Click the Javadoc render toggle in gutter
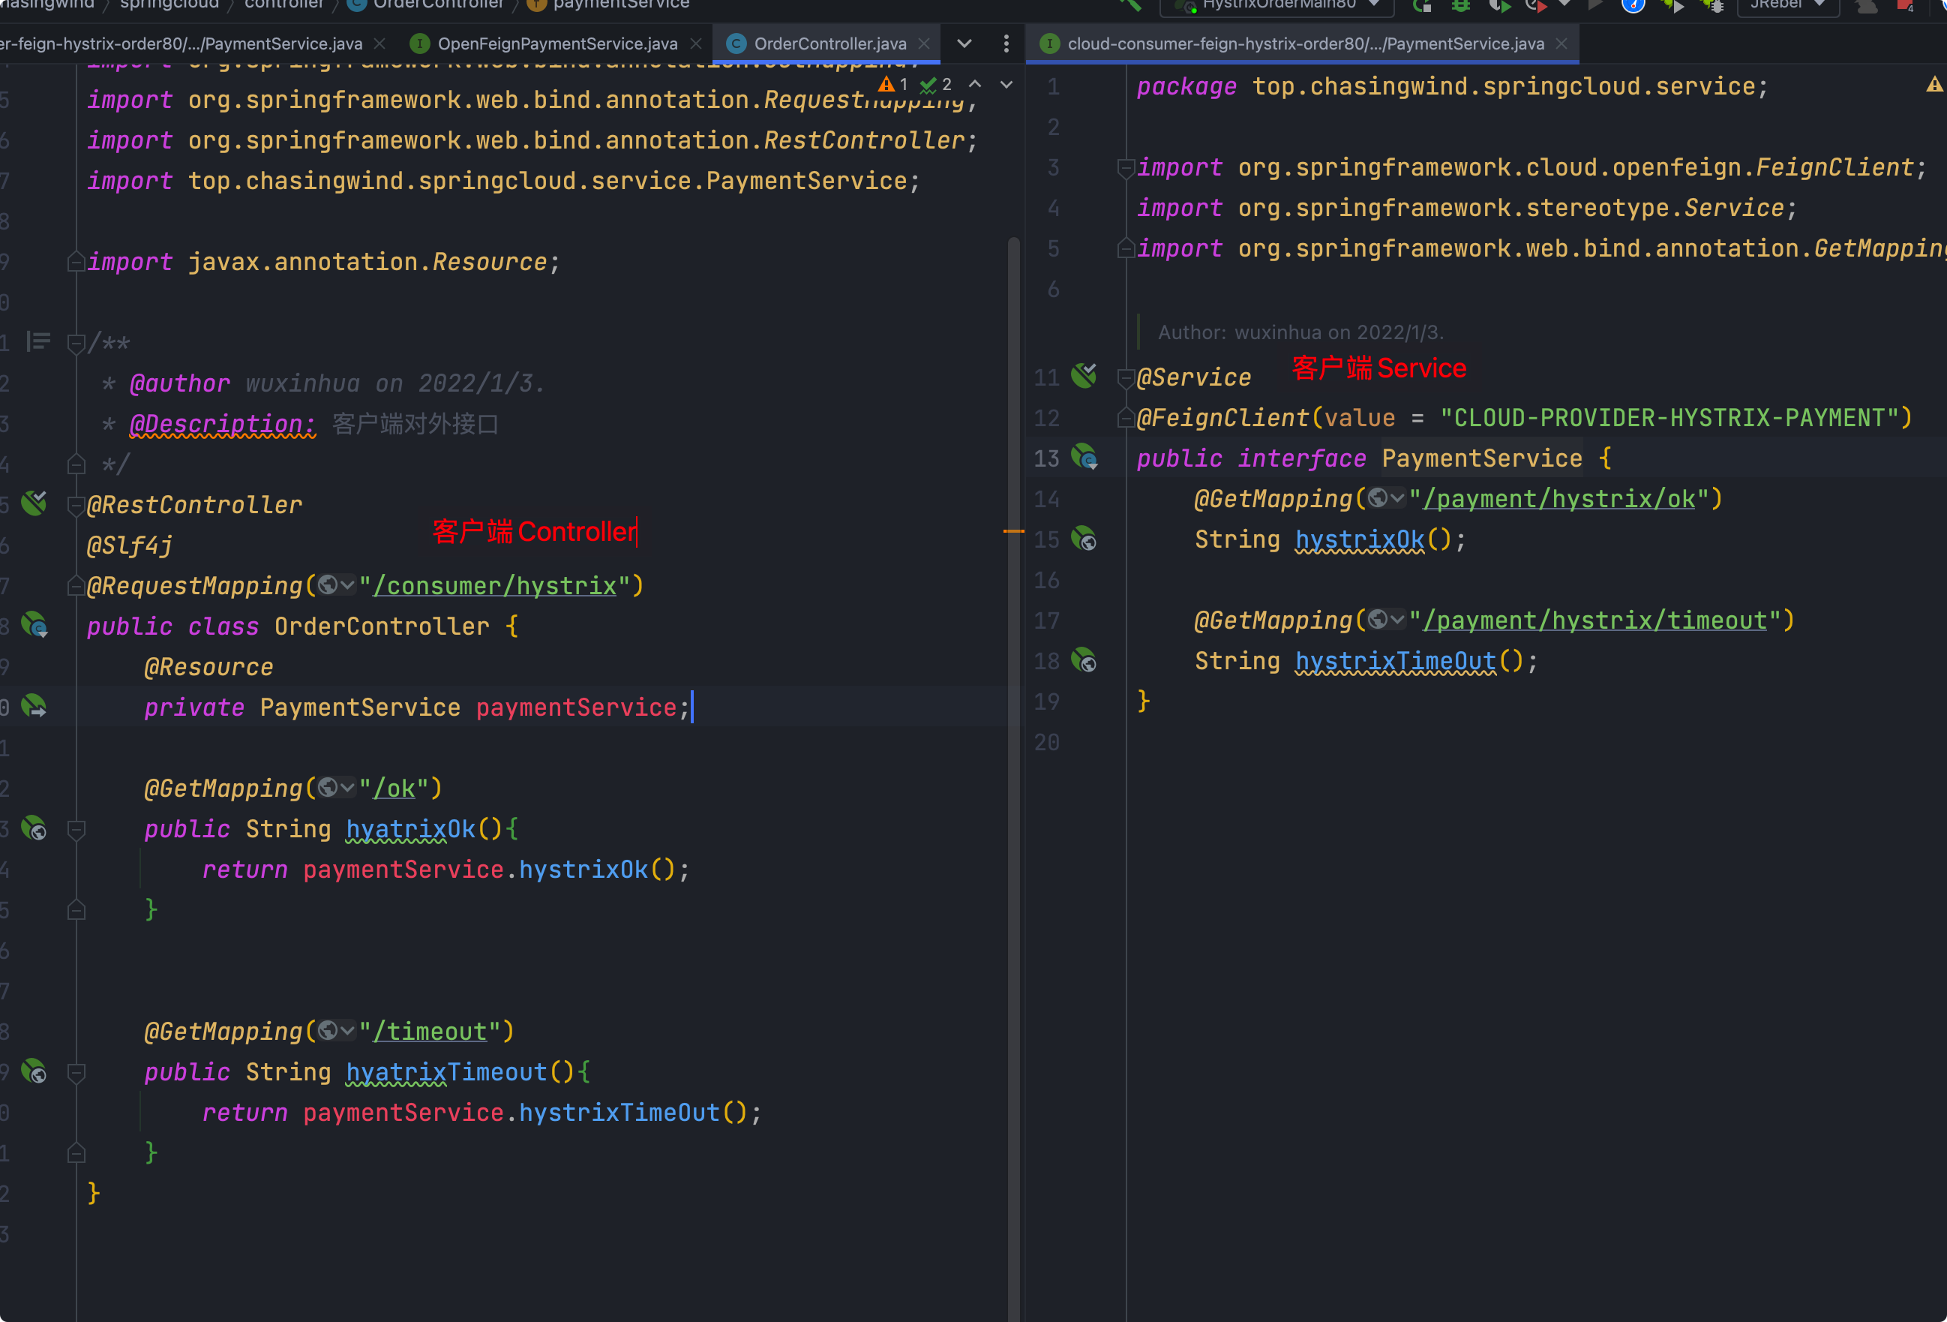Screen dimensions: 1947x1322 click(38, 341)
